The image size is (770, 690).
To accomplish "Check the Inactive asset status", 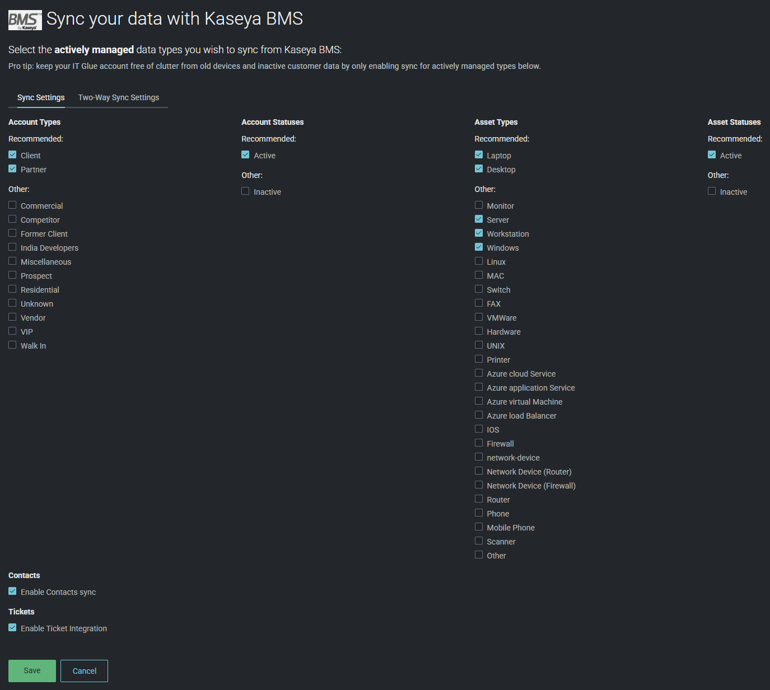I will click(712, 191).
